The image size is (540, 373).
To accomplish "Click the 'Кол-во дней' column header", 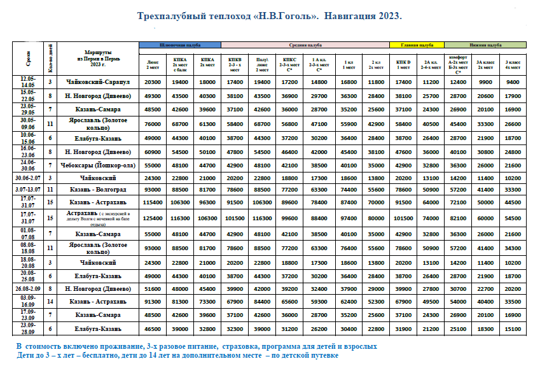I will coord(50,59).
